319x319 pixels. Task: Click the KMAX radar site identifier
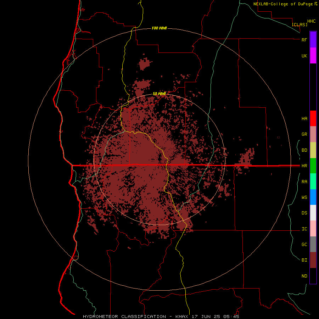point(182,317)
